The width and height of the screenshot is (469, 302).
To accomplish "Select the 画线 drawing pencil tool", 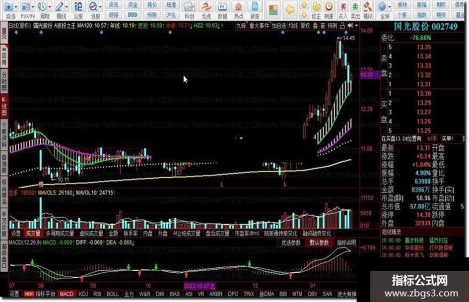I will pyautogui.click(x=60, y=7).
